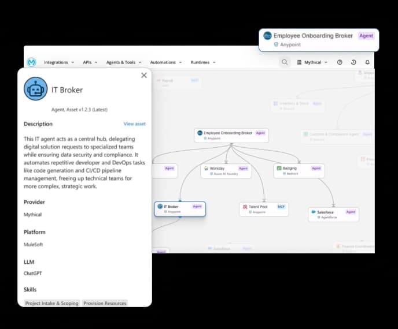
Task: Select the Provision Resources skill tag
Action: tap(105, 303)
